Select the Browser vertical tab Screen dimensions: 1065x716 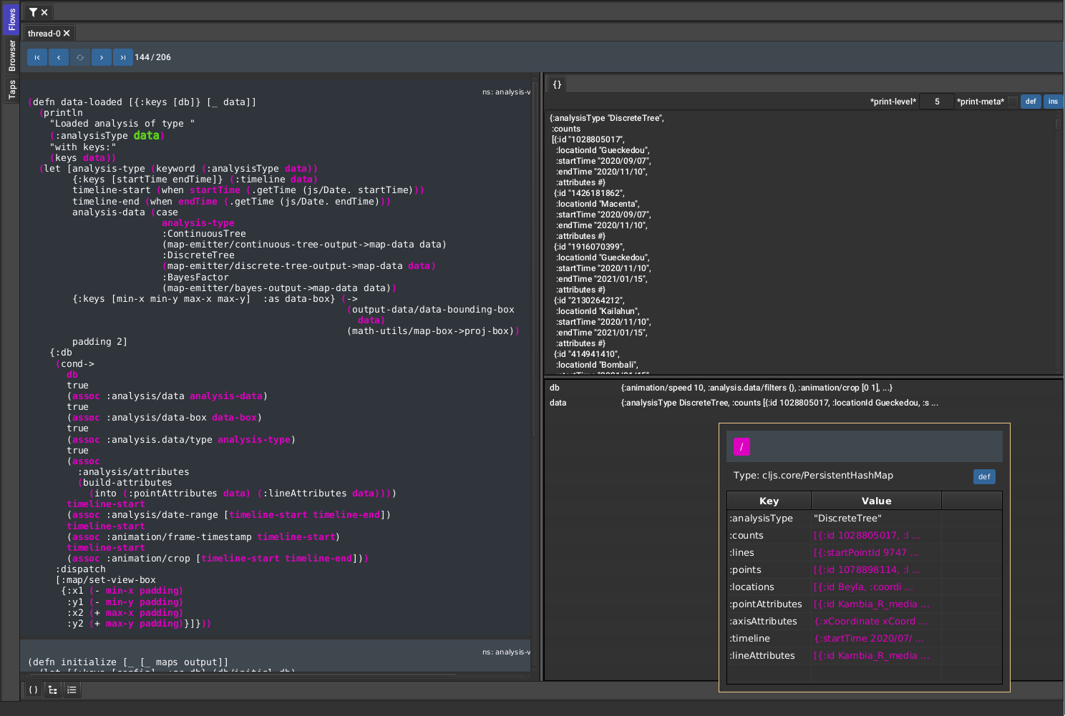11,55
